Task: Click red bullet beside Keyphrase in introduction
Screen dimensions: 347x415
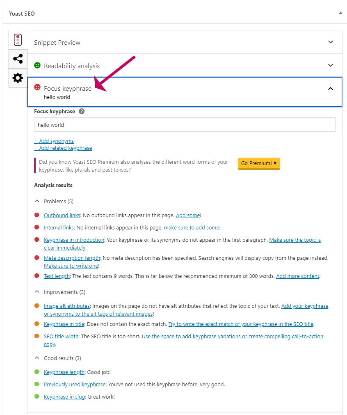Action: pos(37,240)
